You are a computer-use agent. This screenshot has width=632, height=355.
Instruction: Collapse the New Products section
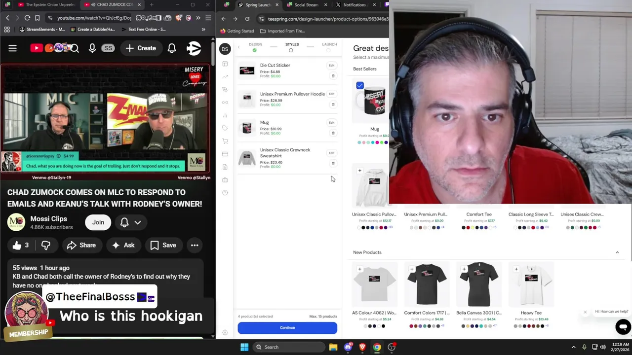tap(617, 252)
